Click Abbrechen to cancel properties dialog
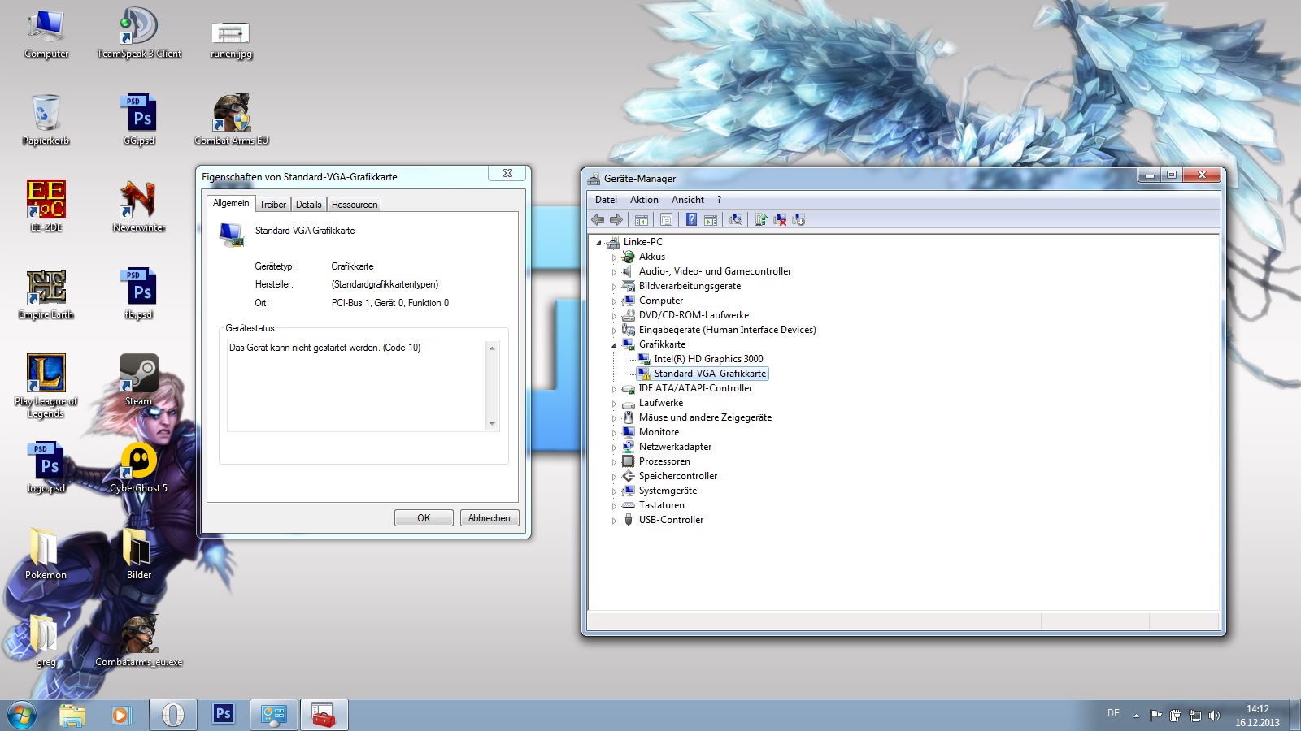Screen dimensions: 1301x731 [490, 518]
